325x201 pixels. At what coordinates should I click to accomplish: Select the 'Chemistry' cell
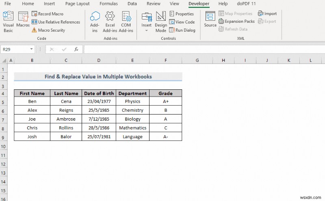click(x=132, y=110)
